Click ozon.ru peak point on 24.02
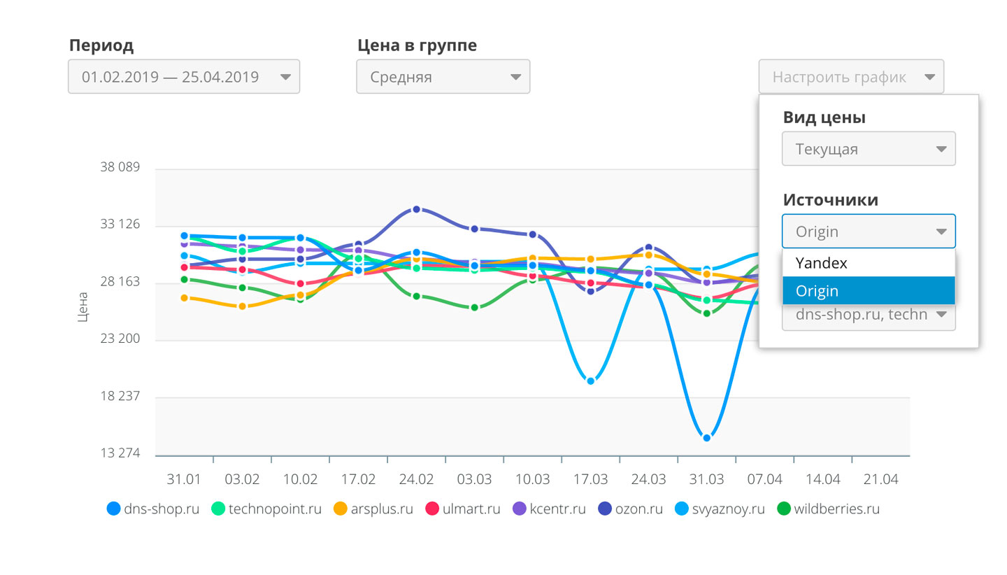This screenshot has height=575, width=1007. pyautogui.click(x=416, y=209)
